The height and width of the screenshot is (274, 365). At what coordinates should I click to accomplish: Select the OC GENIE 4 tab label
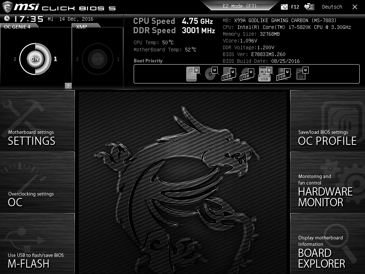[17, 27]
